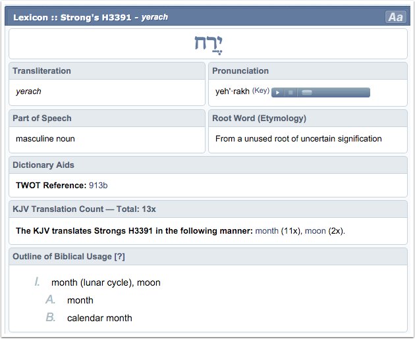
Task: Click the [?] help link in Outline of Biblical Usage
Action: coord(119,256)
